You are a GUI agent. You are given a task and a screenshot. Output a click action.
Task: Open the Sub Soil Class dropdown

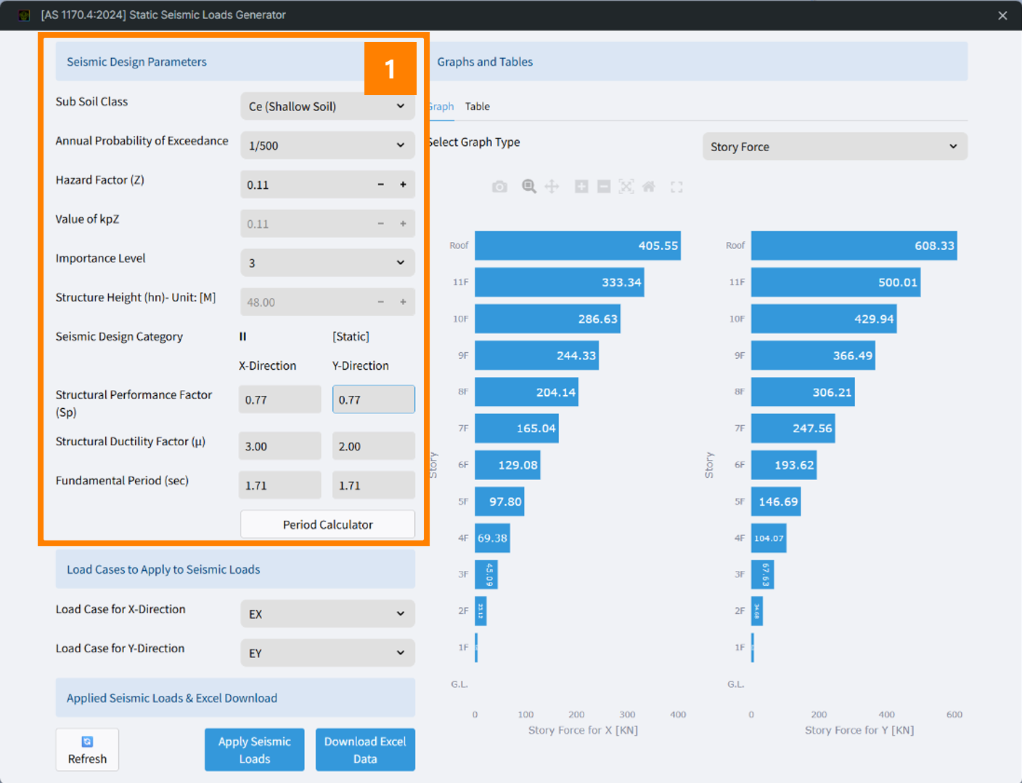coord(327,106)
